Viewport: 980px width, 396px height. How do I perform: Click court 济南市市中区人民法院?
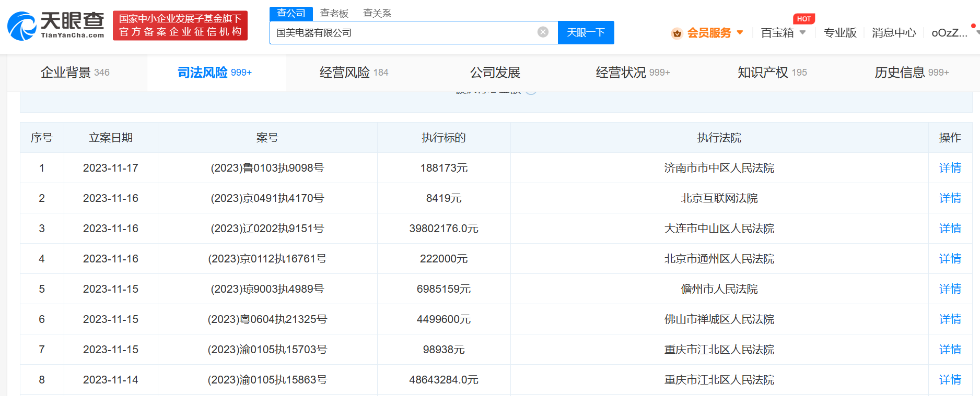[x=719, y=168]
